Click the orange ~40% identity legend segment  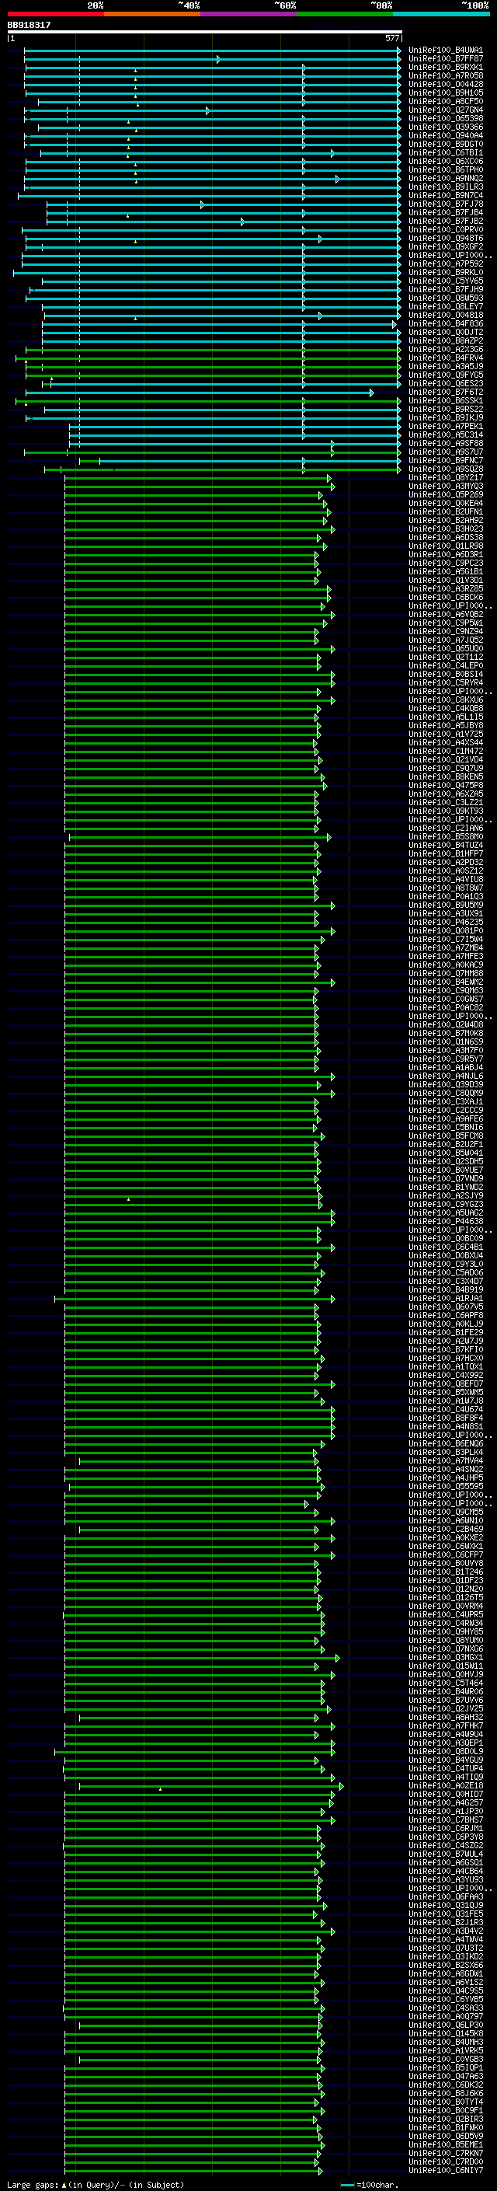click(152, 14)
